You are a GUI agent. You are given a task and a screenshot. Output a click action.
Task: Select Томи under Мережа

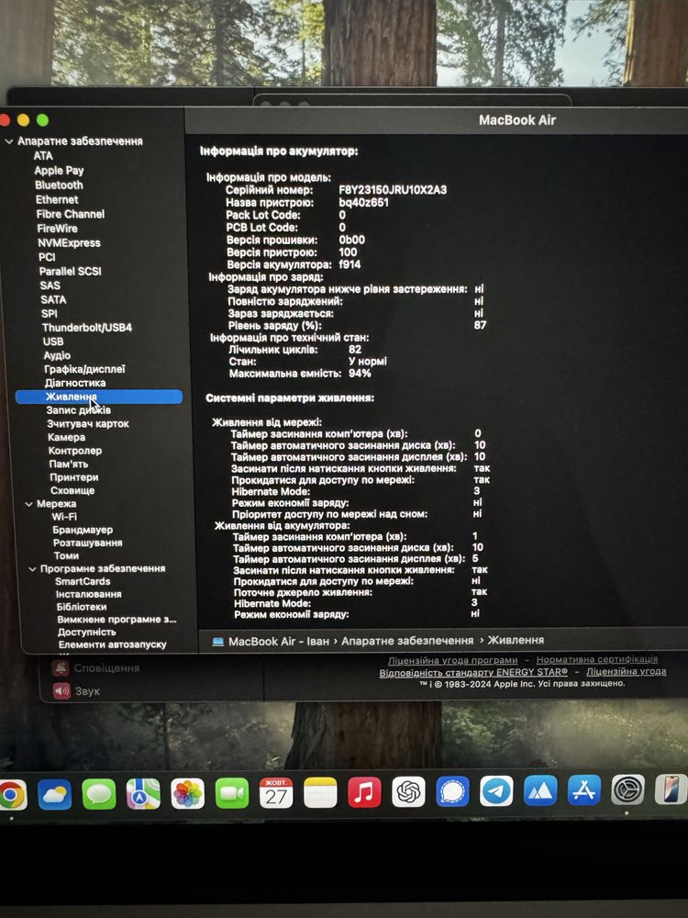pyautogui.click(x=66, y=555)
